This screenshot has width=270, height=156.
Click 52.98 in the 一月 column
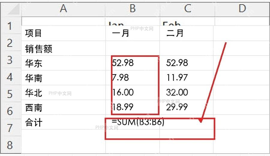click(133, 63)
